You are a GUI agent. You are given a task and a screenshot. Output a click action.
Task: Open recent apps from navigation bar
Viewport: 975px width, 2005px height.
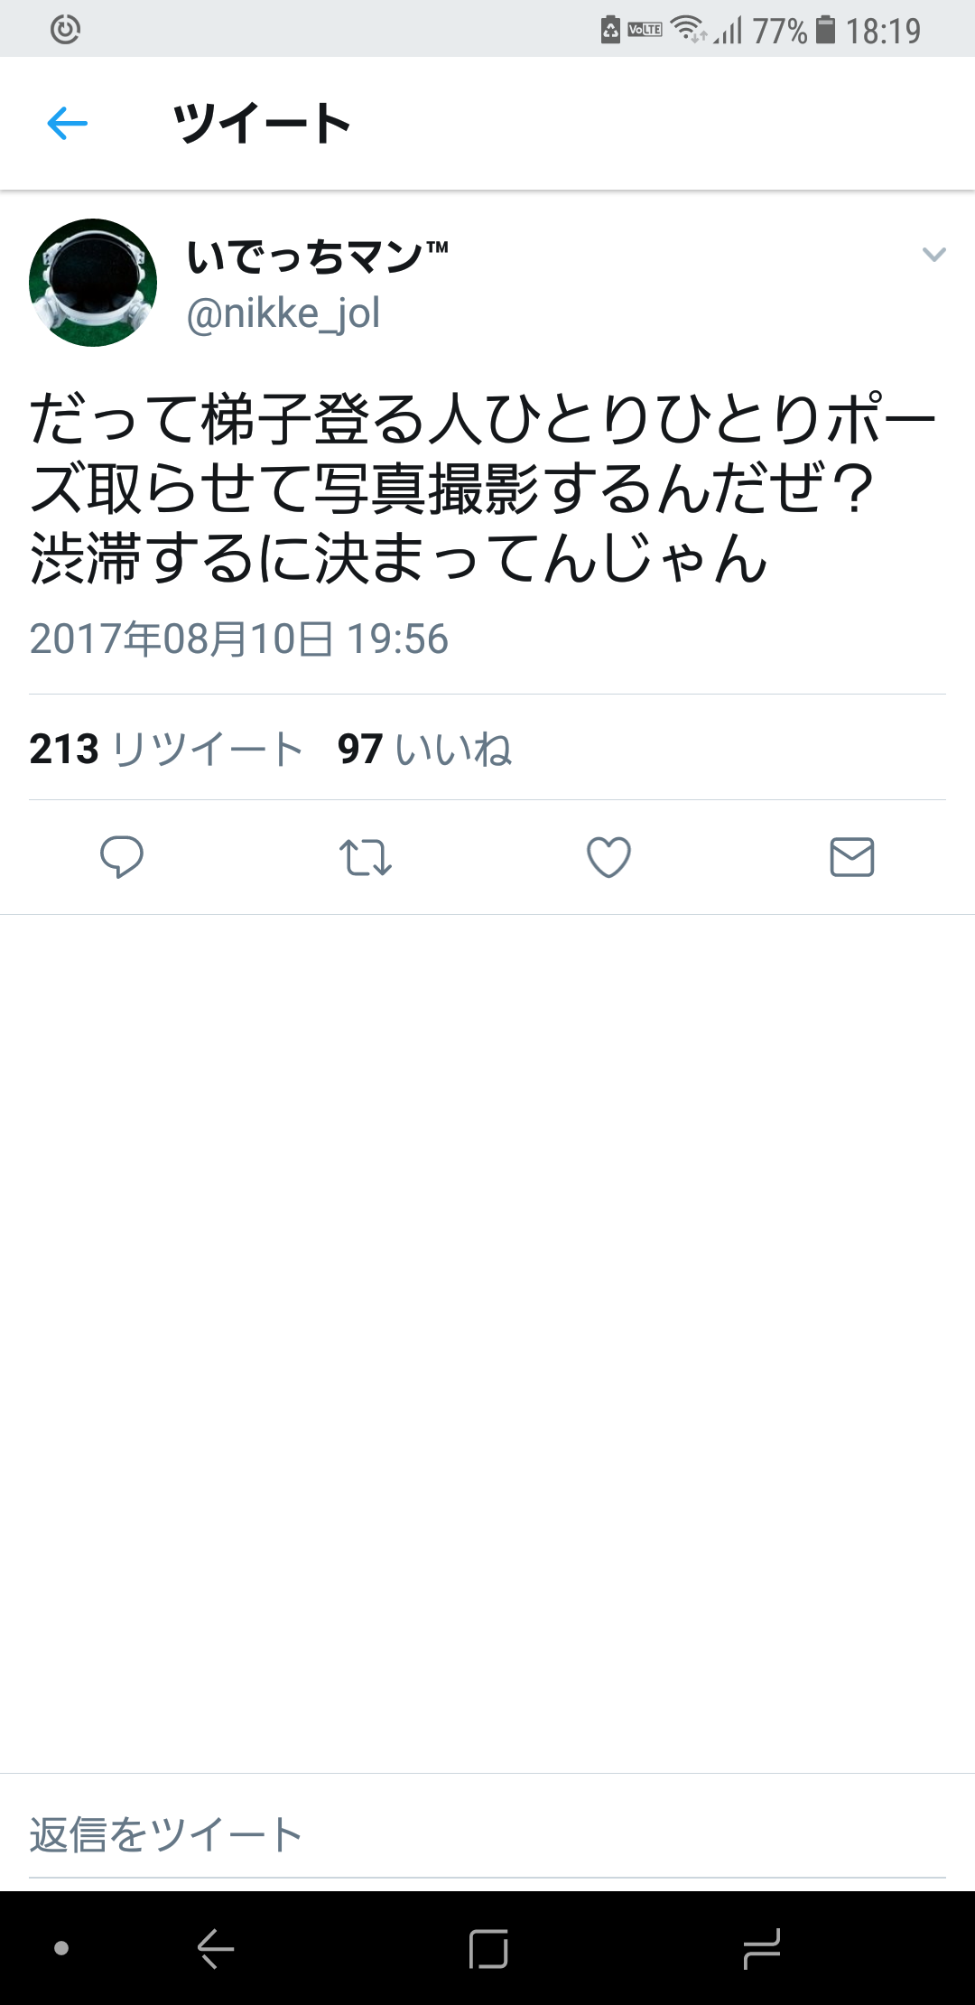[761, 1948]
